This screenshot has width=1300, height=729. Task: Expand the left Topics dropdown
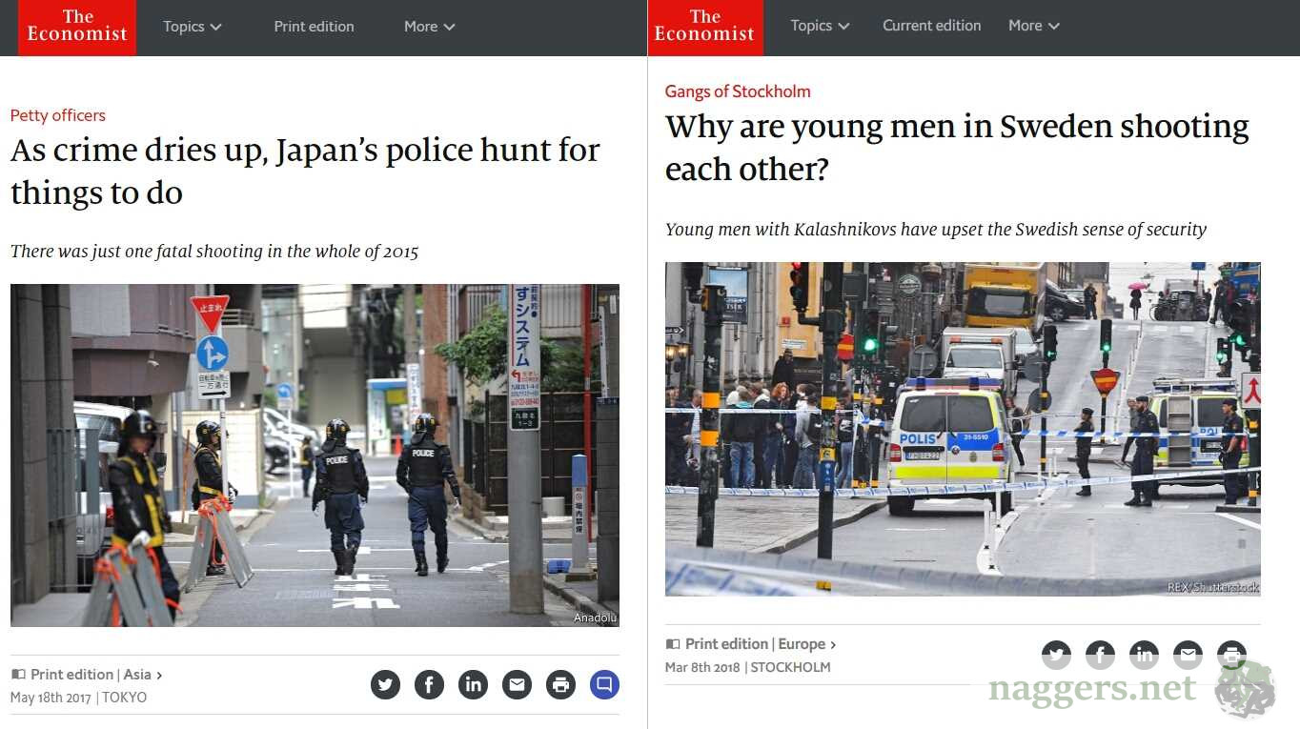(192, 27)
